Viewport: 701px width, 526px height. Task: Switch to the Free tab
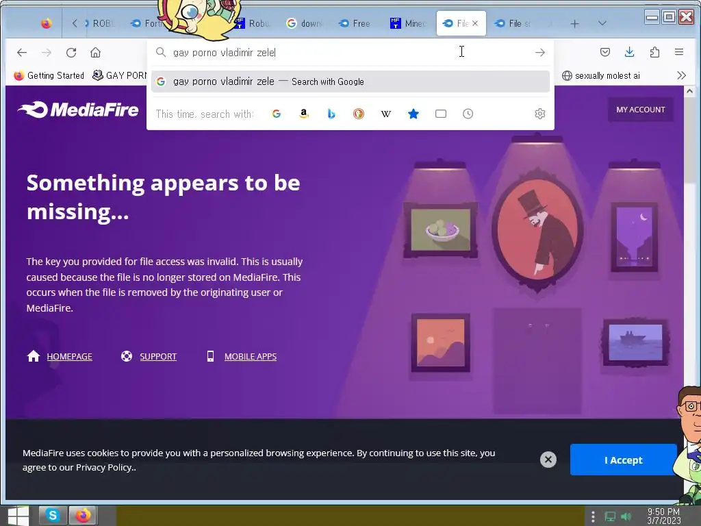(357, 23)
